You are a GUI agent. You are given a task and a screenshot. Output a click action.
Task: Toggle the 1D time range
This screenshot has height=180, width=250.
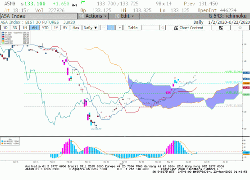click(x=5, y=28)
